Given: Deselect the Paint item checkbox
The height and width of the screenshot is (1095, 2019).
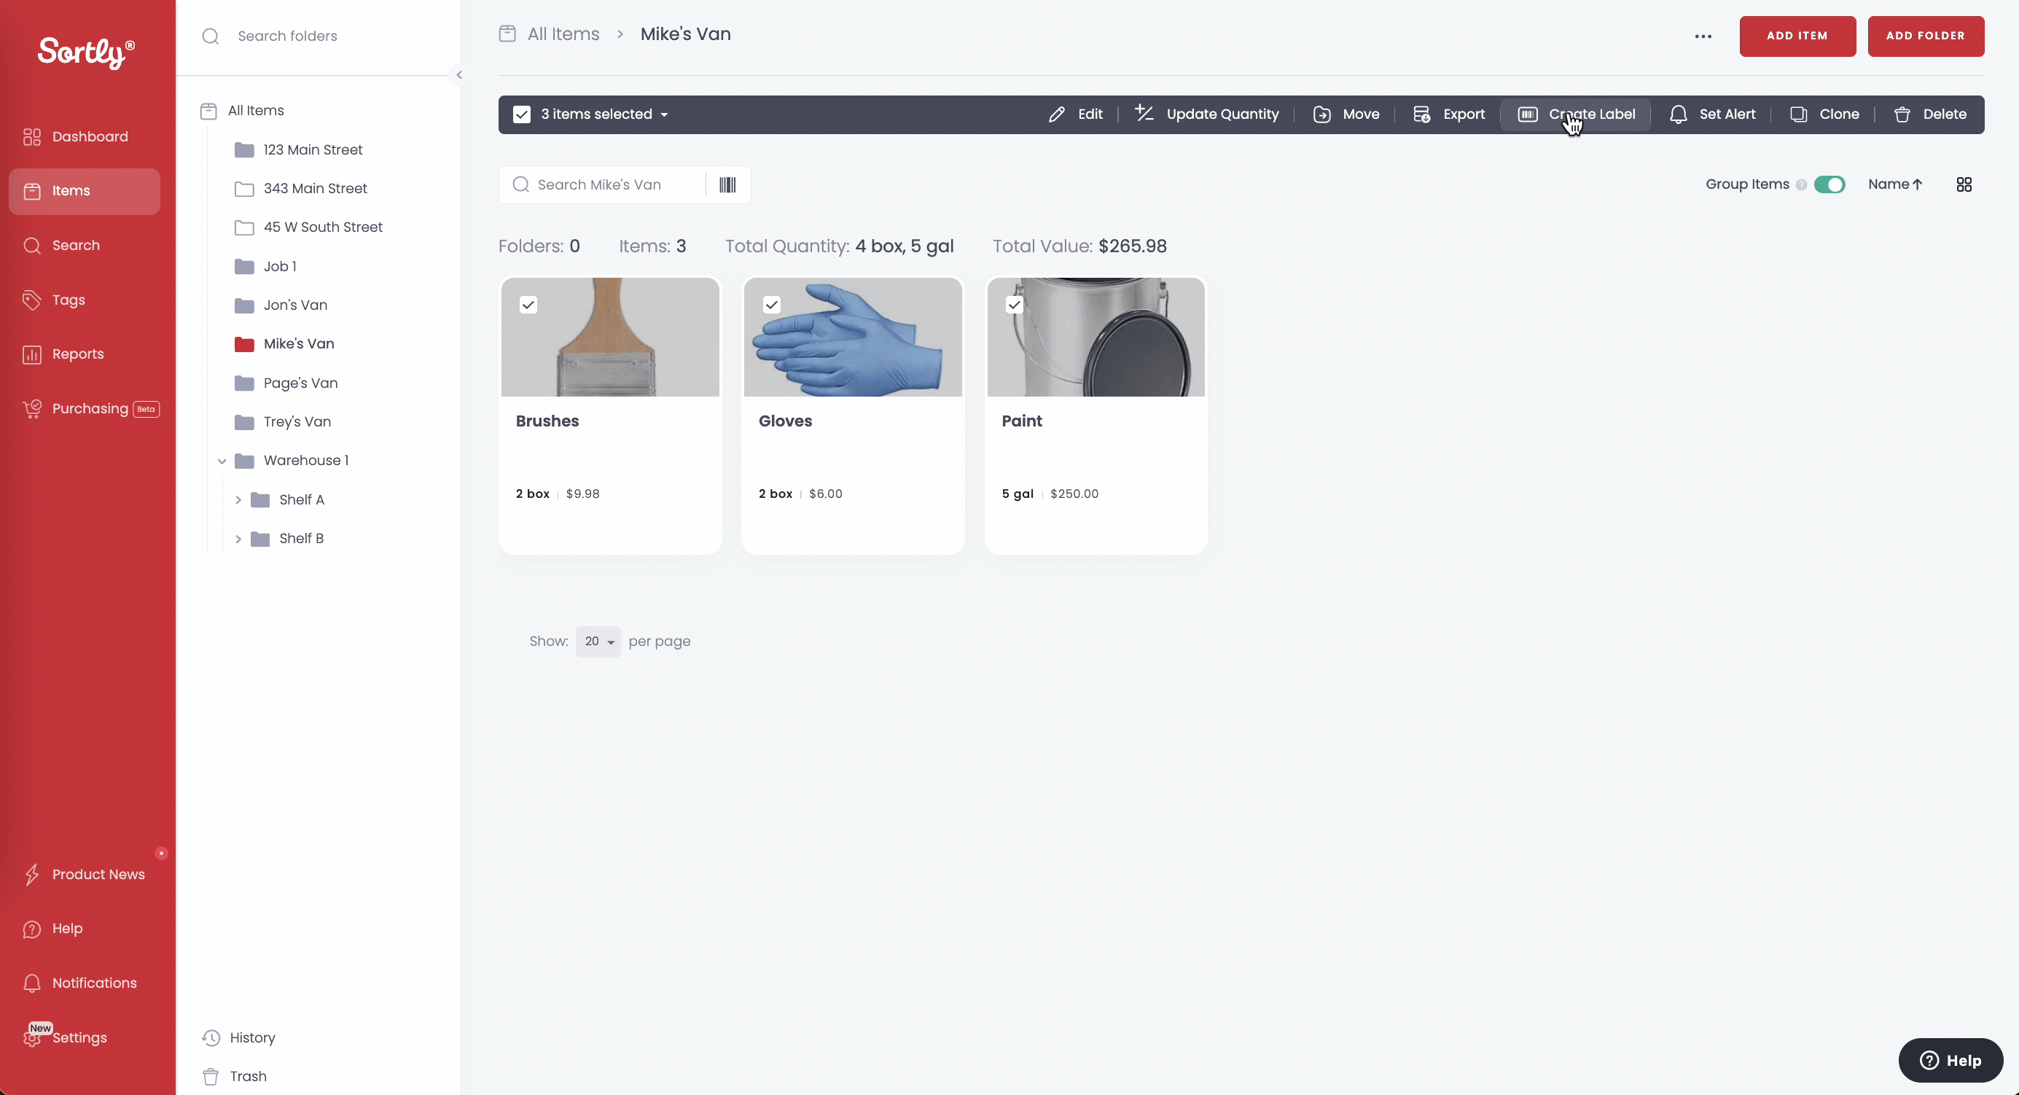Looking at the screenshot, I should 1014,305.
